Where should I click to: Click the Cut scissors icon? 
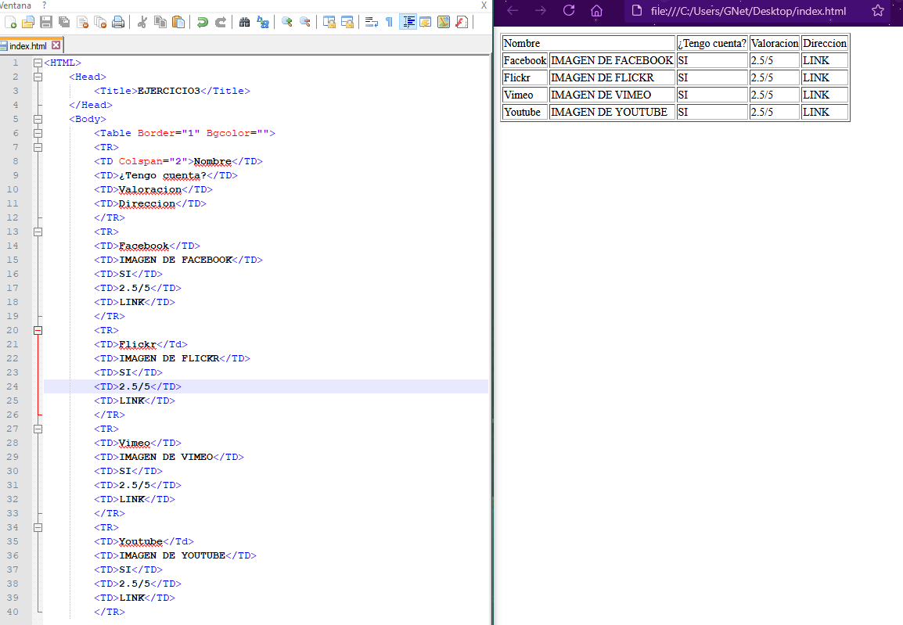coord(142,22)
